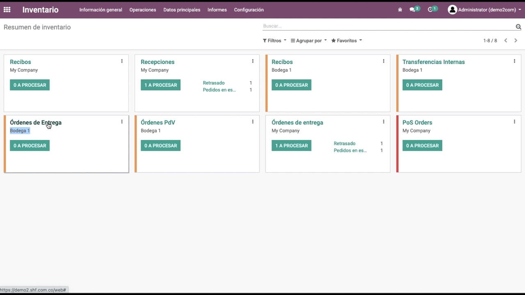Click 0 A PROCESAR on Recibos My Company

pyautogui.click(x=30, y=85)
